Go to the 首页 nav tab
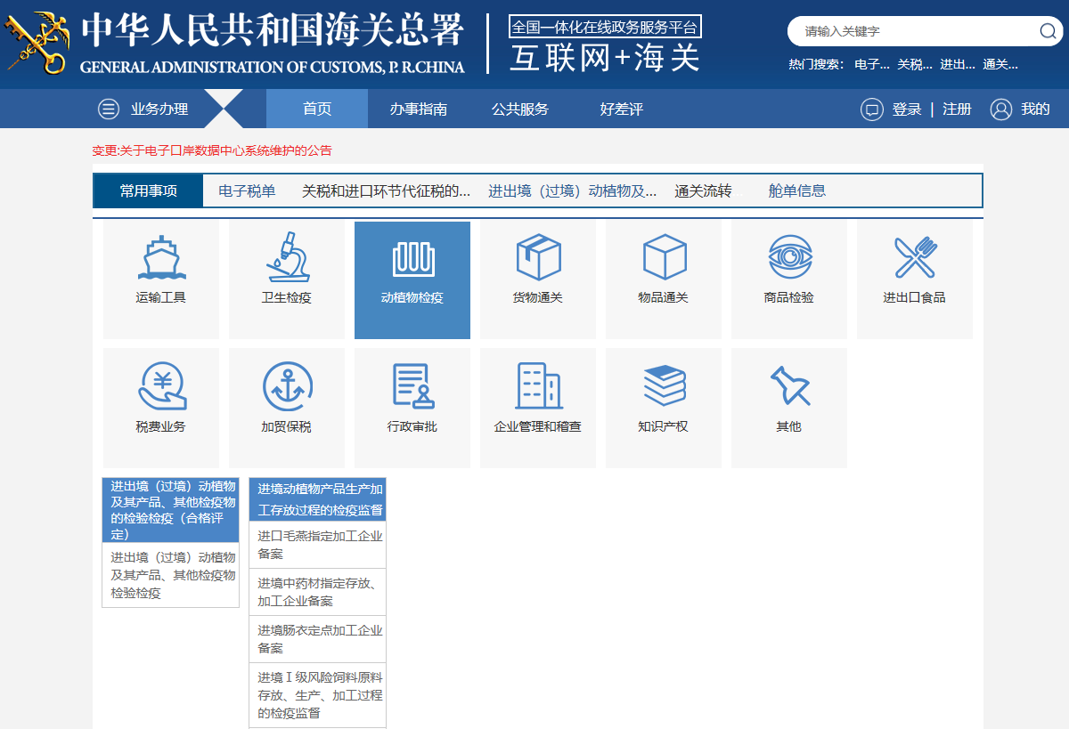This screenshot has height=729, width=1069. (x=317, y=109)
